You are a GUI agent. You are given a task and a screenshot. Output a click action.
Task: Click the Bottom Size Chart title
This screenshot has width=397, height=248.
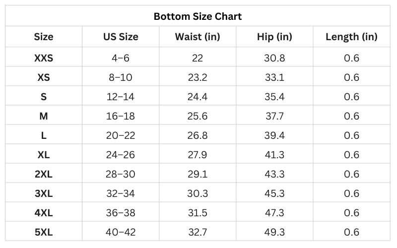198,16
